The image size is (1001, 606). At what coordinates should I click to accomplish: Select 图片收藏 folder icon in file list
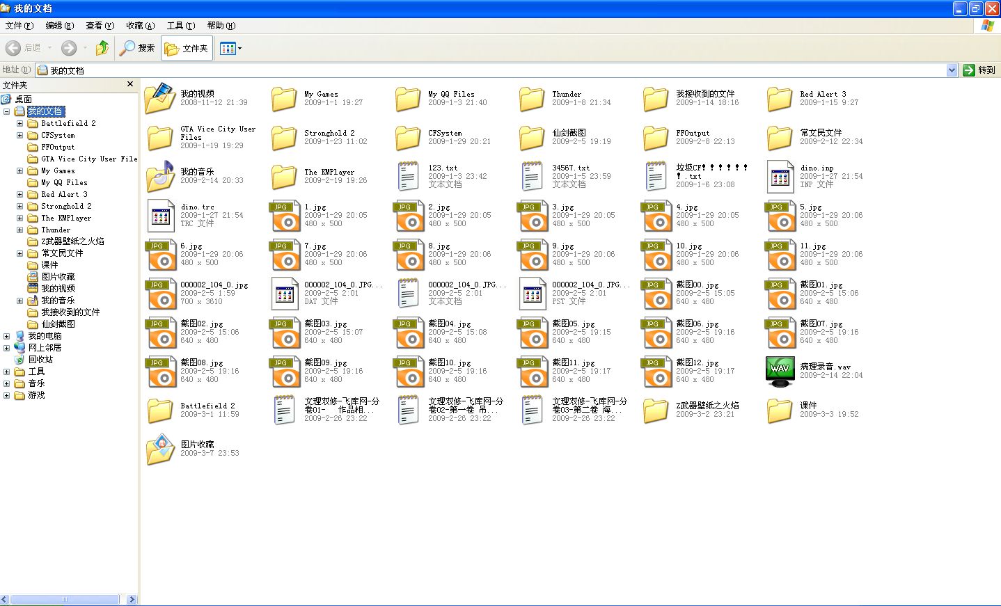click(x=160, y=449)
